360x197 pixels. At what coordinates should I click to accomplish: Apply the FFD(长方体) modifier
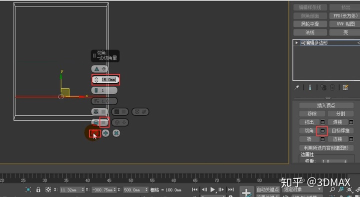345,16
